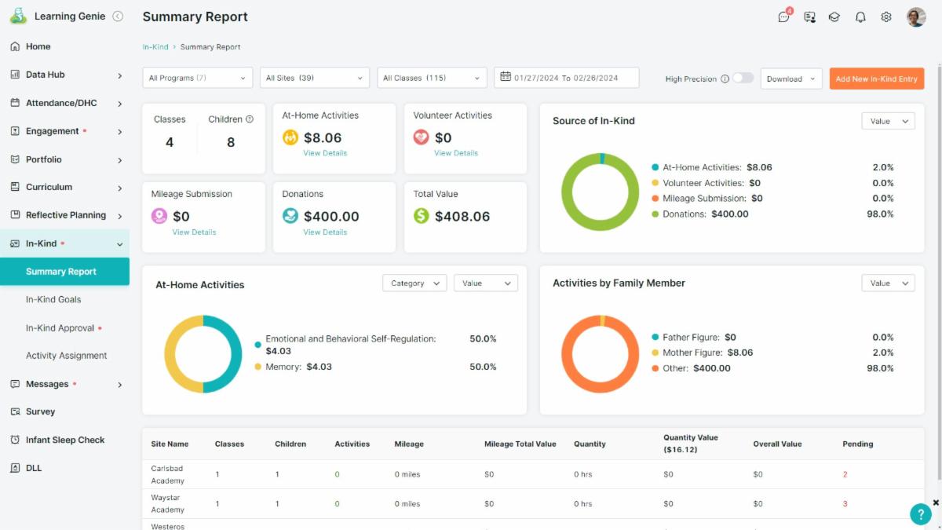Screen dimensions: 942x530
Task: Open the chat messages icon with badge
Action: coord(783,16)
